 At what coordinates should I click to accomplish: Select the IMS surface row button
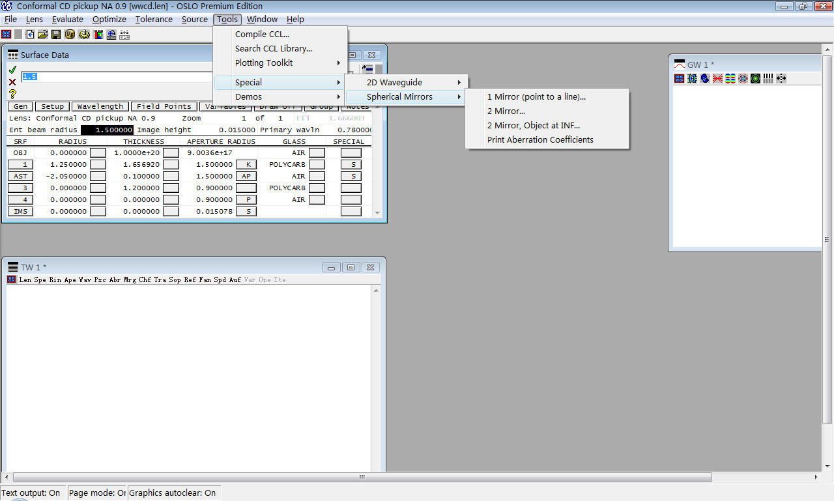pos(20,211)
